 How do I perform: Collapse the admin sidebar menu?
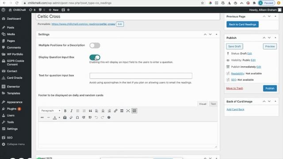(14, 144)
